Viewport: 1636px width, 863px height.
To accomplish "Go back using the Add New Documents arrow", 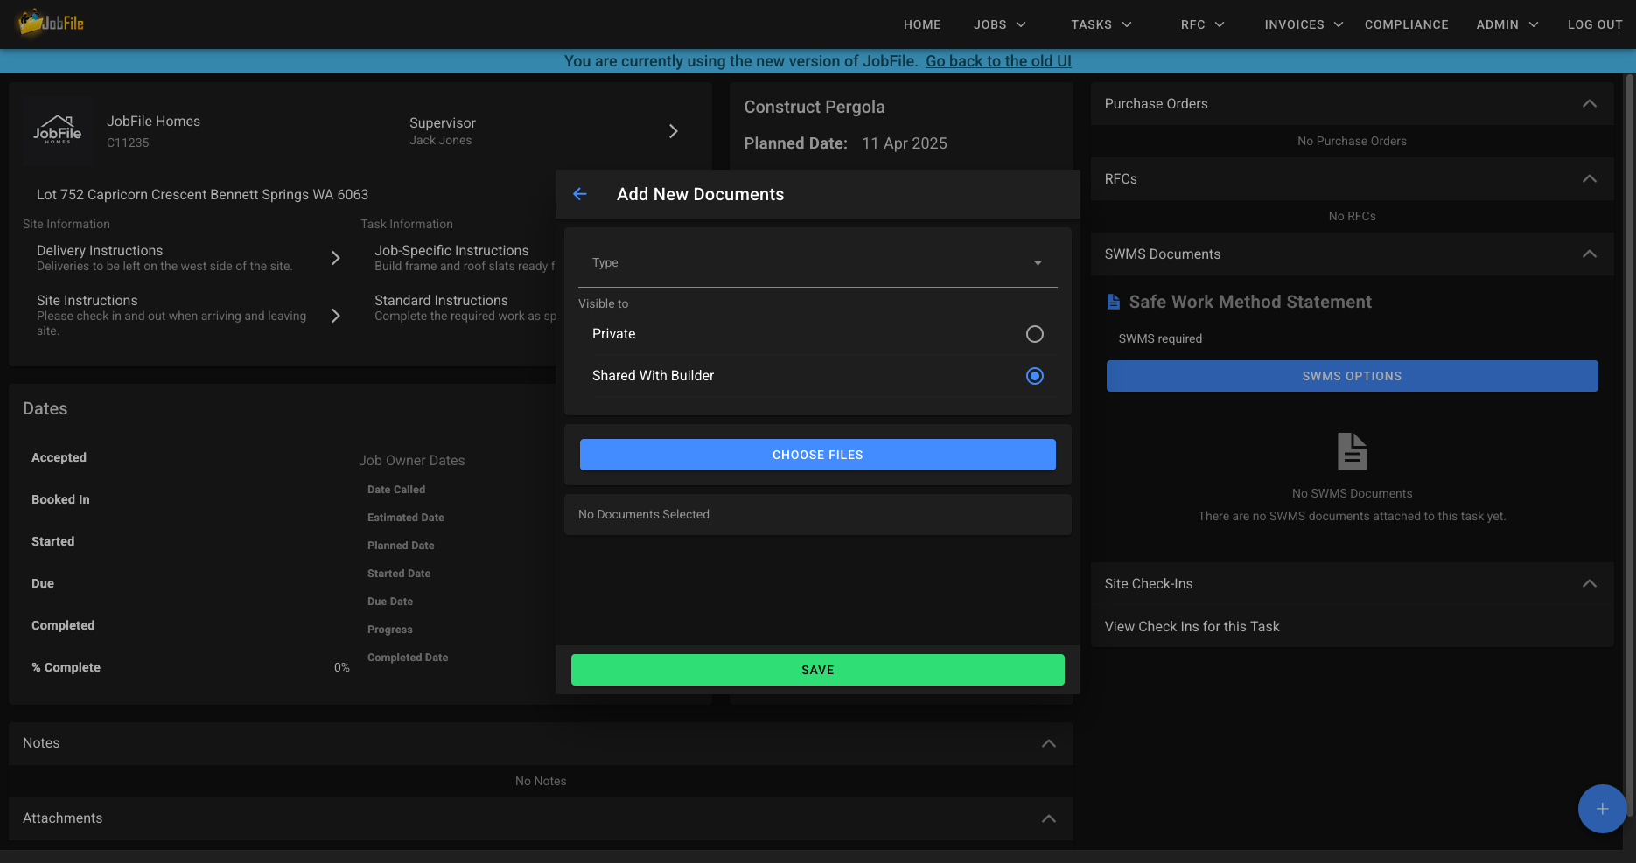I will tap(580, 194).
